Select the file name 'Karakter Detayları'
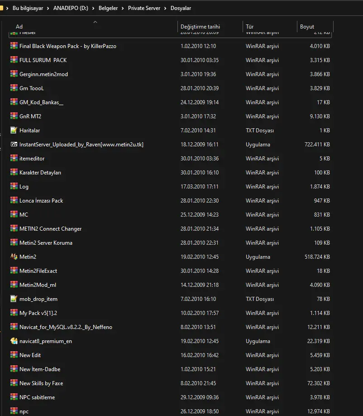363x416 pixels. 40,173
